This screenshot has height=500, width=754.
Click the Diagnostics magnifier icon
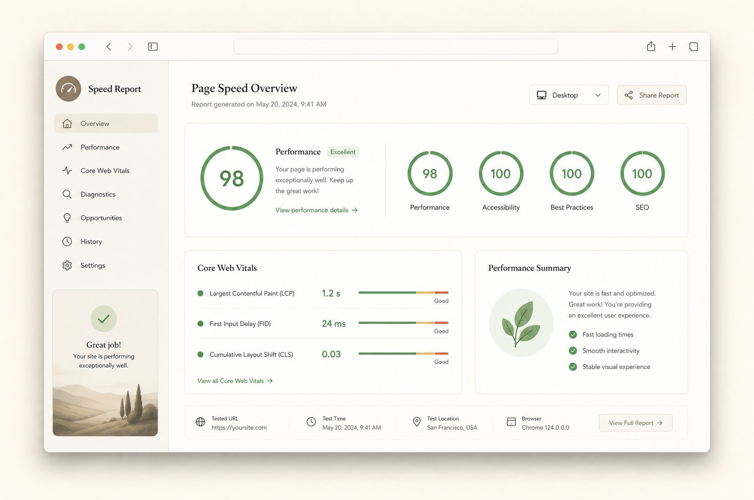67,194
